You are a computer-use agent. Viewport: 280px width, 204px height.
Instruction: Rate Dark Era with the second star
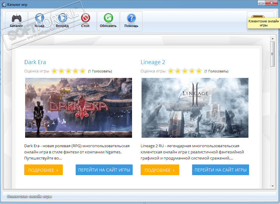click(x=61, y=71)
